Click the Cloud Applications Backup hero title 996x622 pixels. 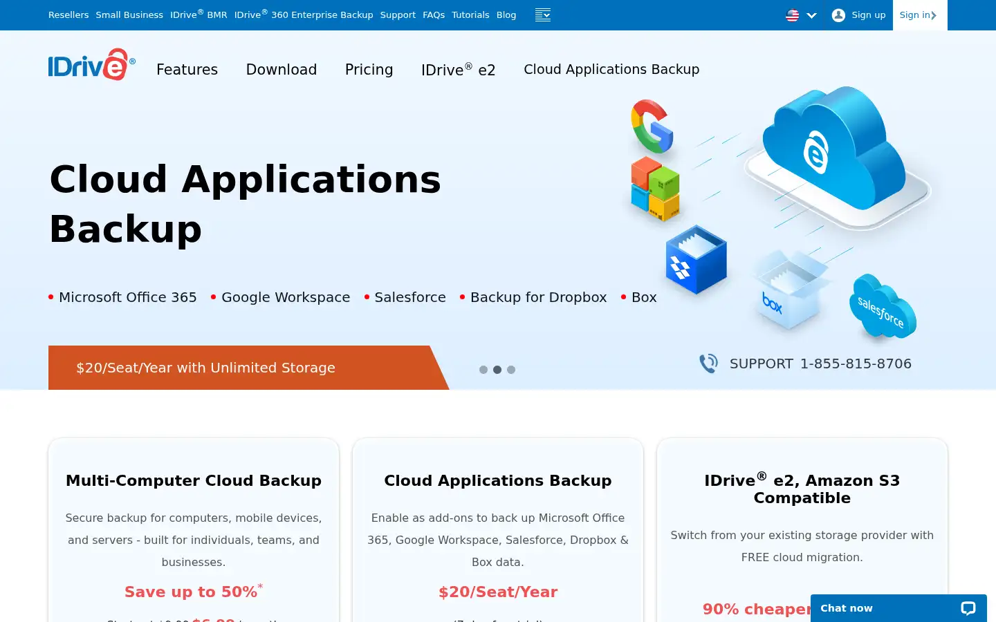(x=246, y=204)
